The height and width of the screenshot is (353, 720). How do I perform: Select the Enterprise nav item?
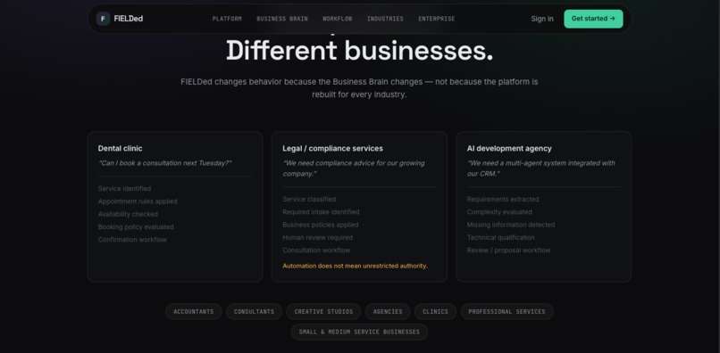click(x=436, y=19)
